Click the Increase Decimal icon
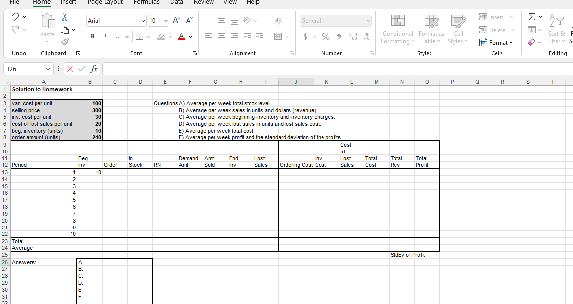573x304 pixels. pos(354,37)
